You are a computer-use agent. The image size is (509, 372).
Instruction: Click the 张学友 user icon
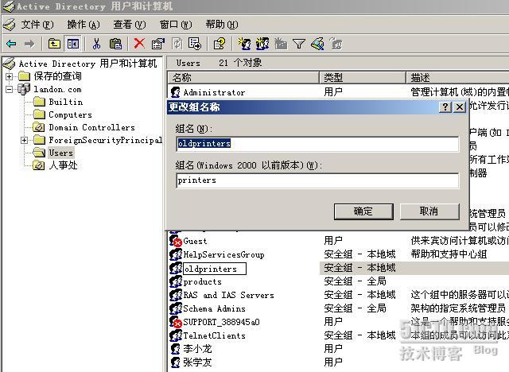click(x=176, y=362)
